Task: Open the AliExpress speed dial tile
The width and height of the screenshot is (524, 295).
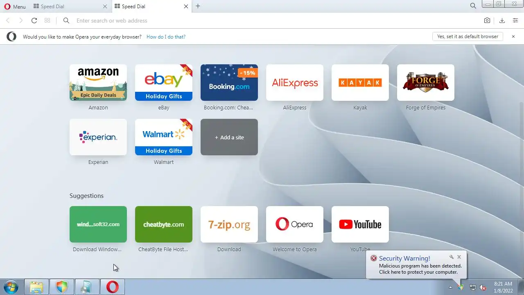Action: pos(295,82)
